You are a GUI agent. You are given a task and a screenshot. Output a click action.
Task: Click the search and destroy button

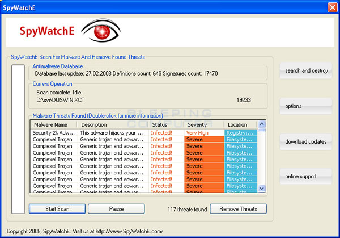pos(306,70)
